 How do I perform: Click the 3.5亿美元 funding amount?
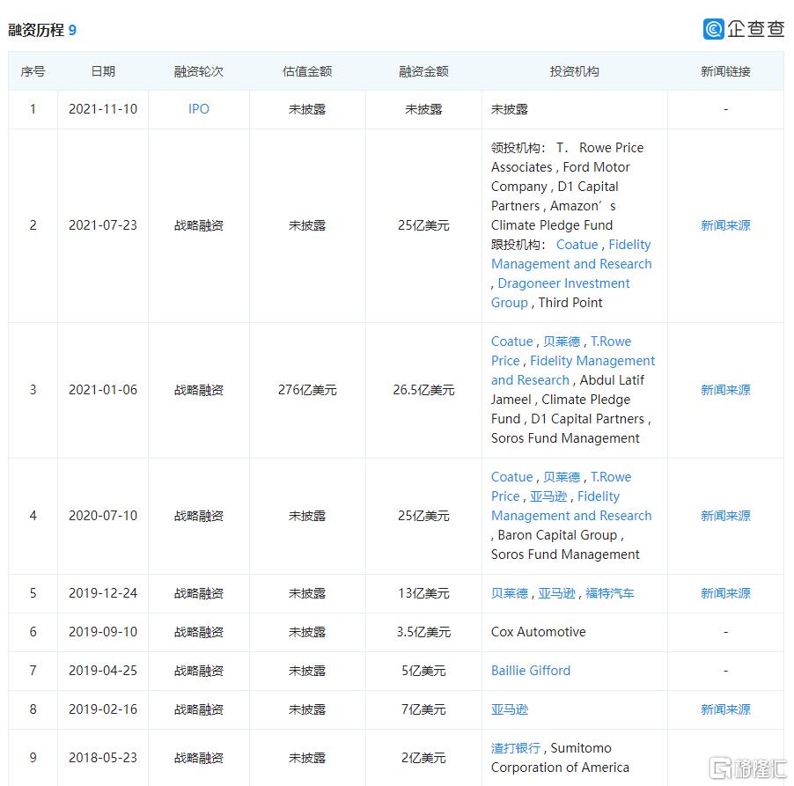423,632
